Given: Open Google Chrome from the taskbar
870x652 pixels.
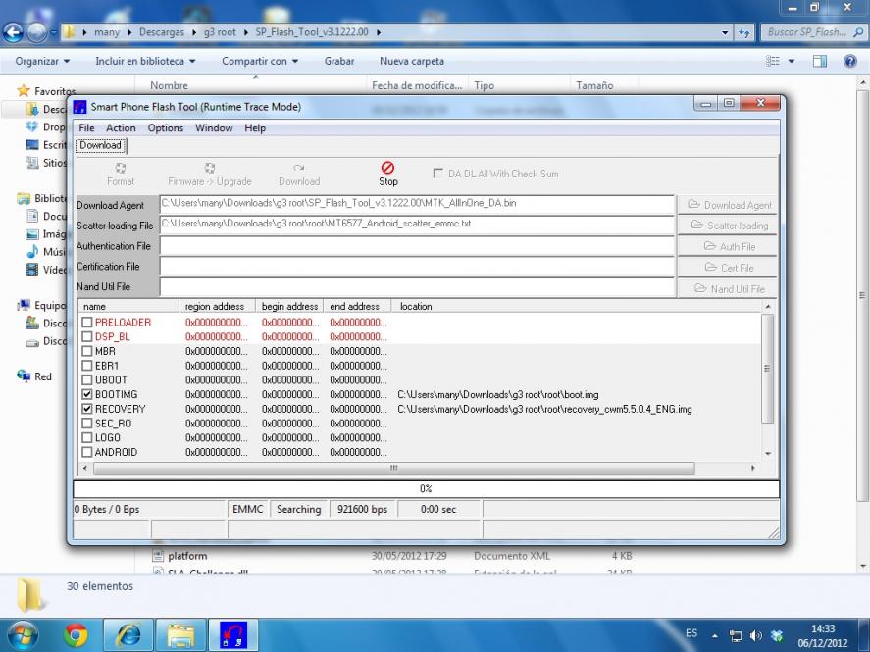Looking at the screenshot, I should tap(76, 635).
